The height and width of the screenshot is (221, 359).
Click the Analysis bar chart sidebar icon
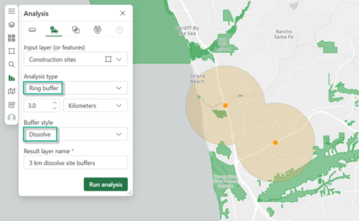(x=11, y=78)
